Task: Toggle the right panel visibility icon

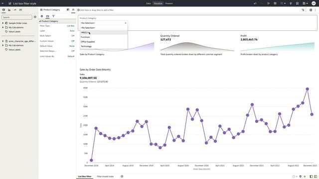Action: point(316,177)
